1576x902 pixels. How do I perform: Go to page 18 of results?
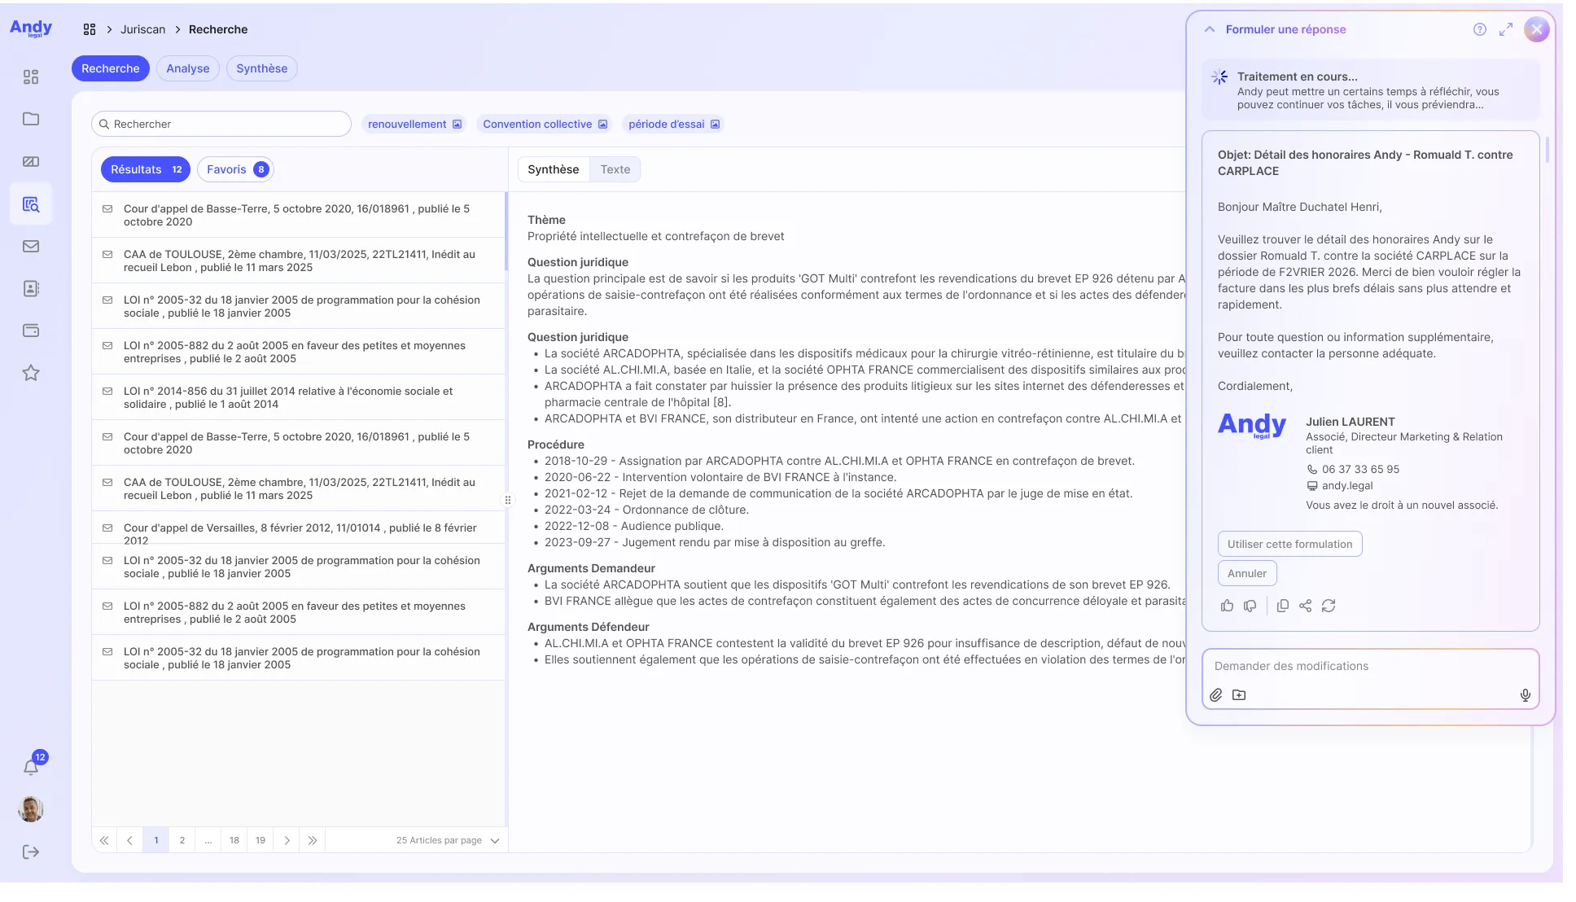tap(234, 840)
